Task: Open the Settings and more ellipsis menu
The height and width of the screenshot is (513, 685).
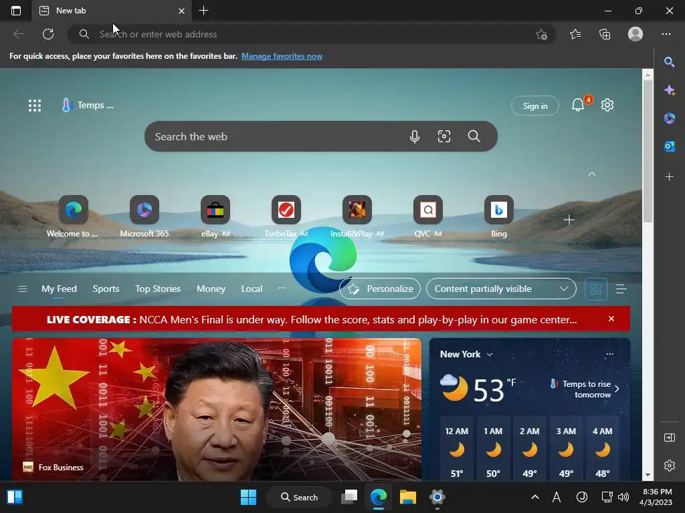Action: (x=666, y=34)
